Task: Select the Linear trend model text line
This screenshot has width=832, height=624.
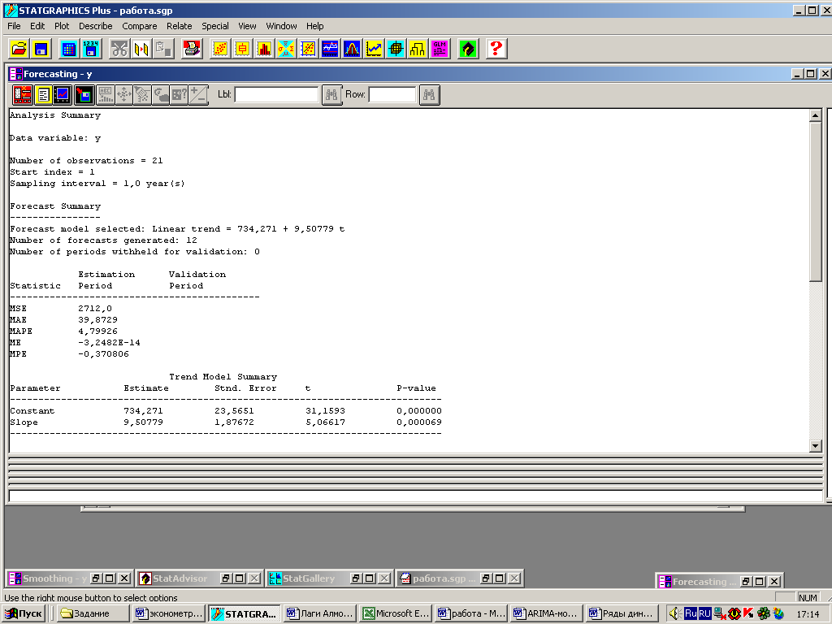Action: [x=177, y=229]
